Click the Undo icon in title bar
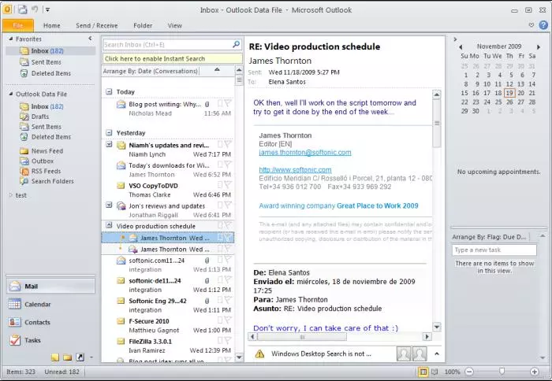The image size is (552, 381). click(35, 9)
